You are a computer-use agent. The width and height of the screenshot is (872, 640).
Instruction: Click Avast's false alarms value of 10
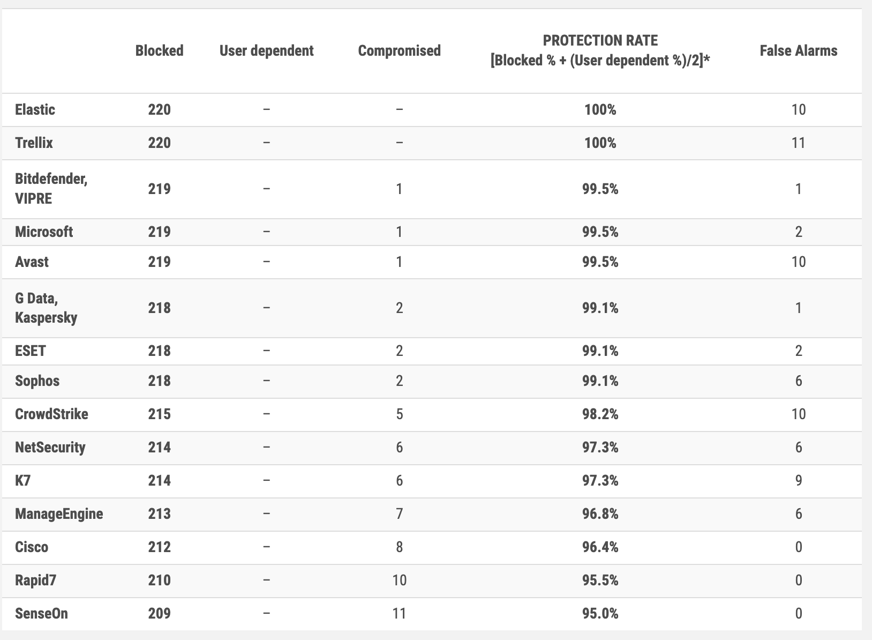pos(798,262)
